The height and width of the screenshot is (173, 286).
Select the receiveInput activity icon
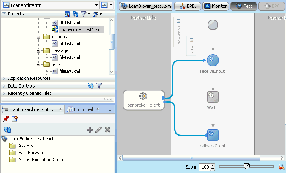tap(213, 60)
